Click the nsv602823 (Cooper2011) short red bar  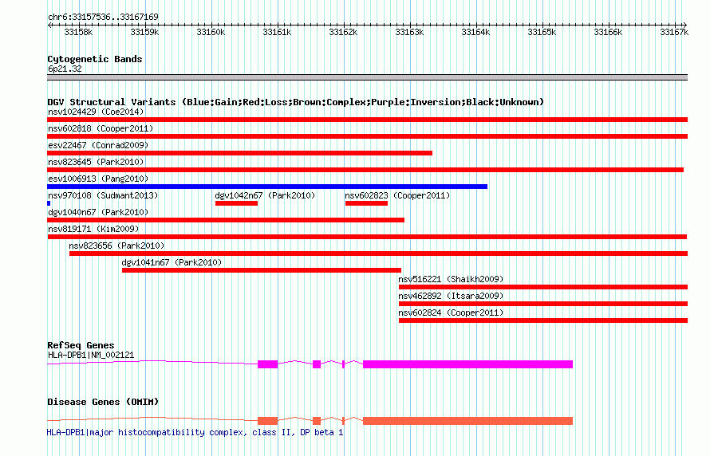click(x=366, y=203)
